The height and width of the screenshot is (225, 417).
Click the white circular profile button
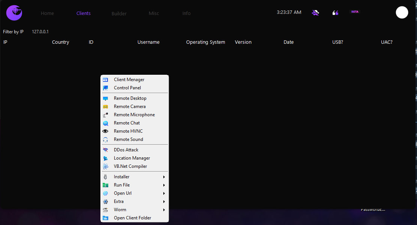(402, 12)
